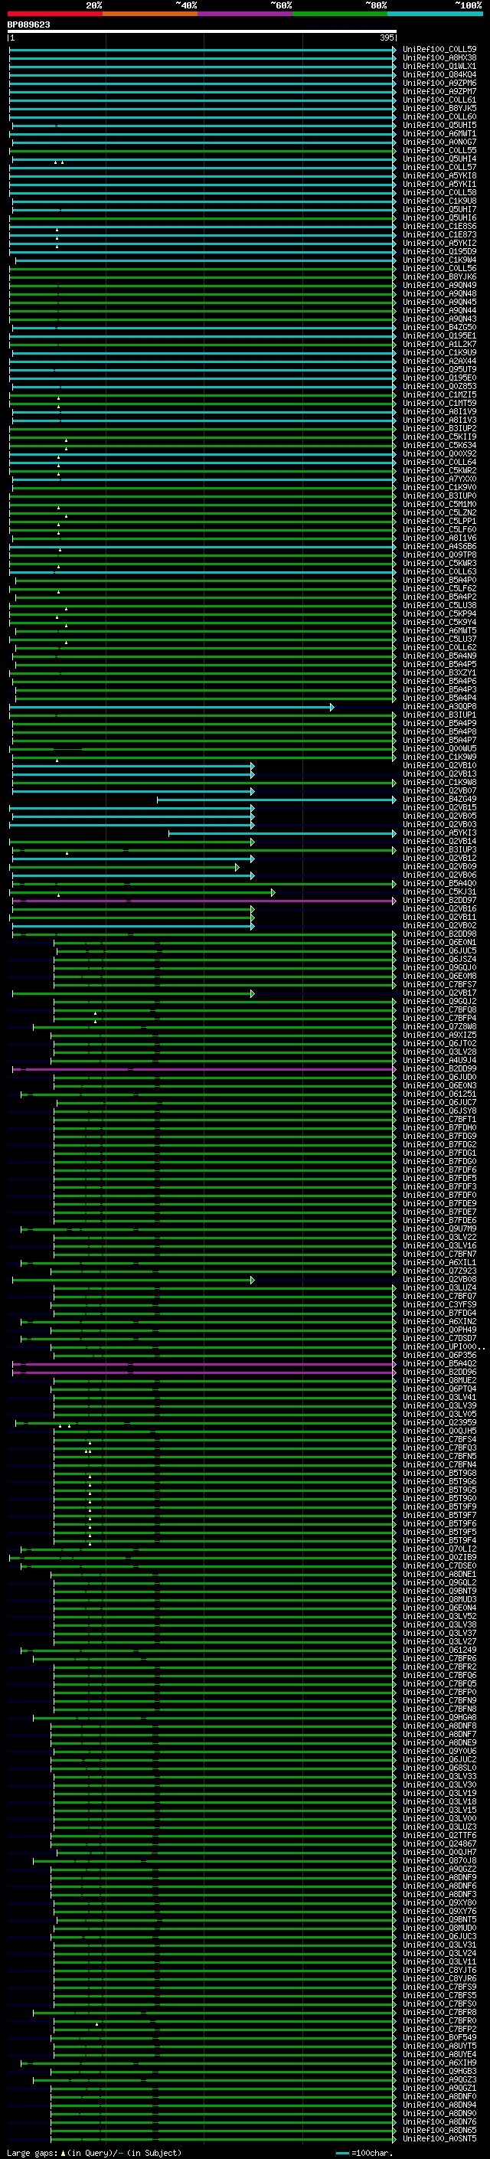Select the UniRef100_C1K9W4 label
Image resolution: width=490 pixels, height=2159 pixels.
click(439, 260)
